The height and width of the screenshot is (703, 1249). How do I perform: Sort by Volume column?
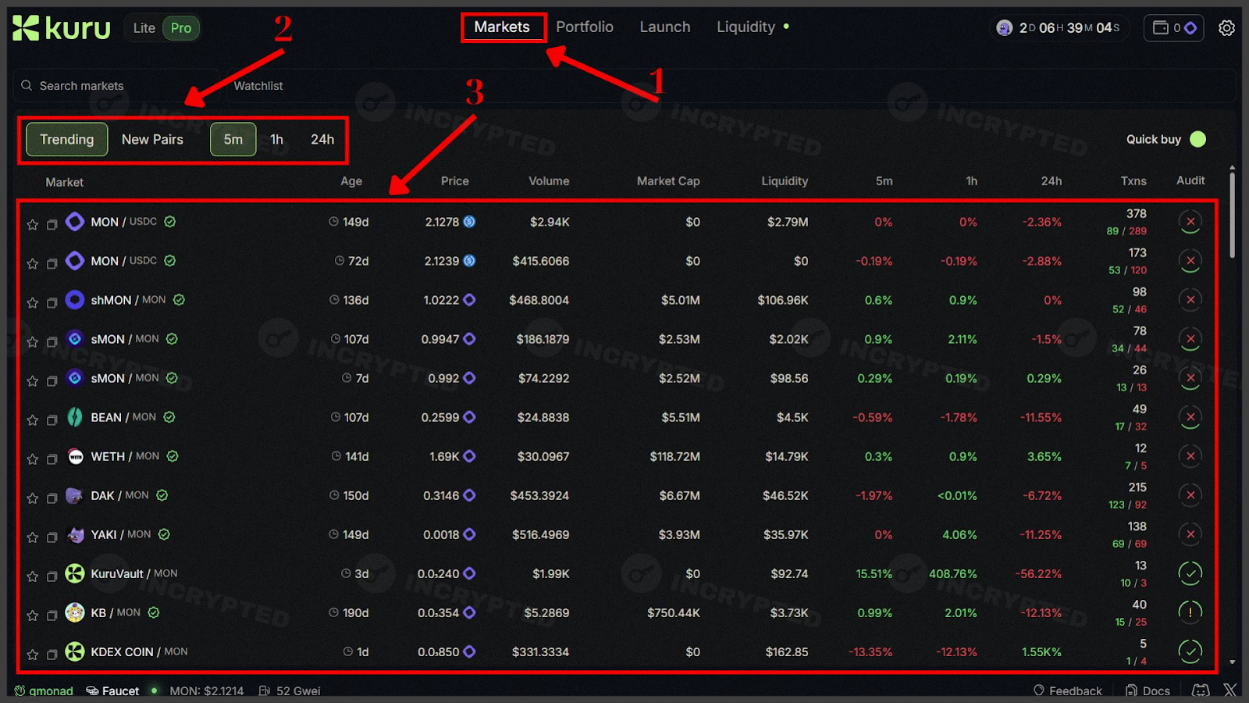pyautogui.click(x=549, y=181)
